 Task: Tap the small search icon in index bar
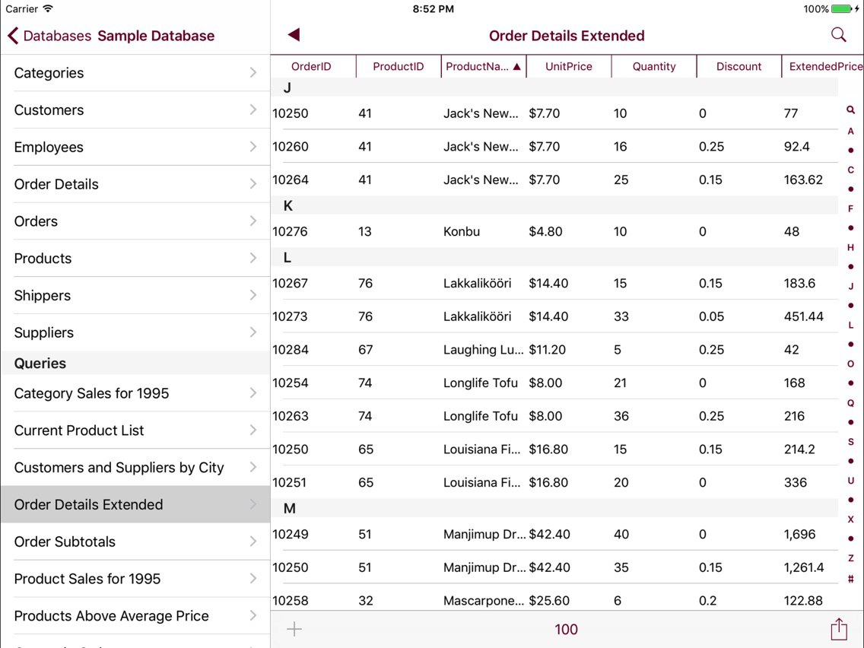(x=851, y=110)
